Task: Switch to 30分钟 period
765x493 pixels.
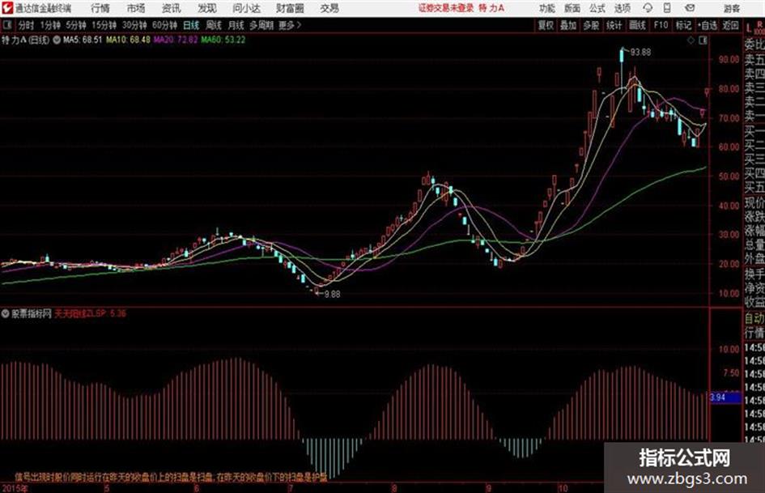Action: pyautogui.click(x=134, y=25)
